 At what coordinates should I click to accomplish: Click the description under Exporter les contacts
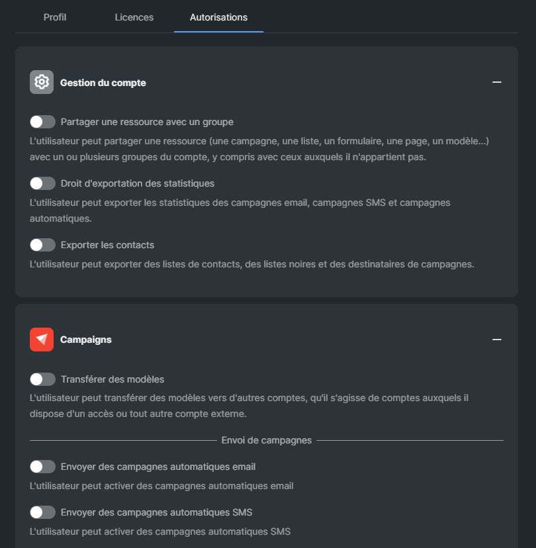tap(251, 264)
